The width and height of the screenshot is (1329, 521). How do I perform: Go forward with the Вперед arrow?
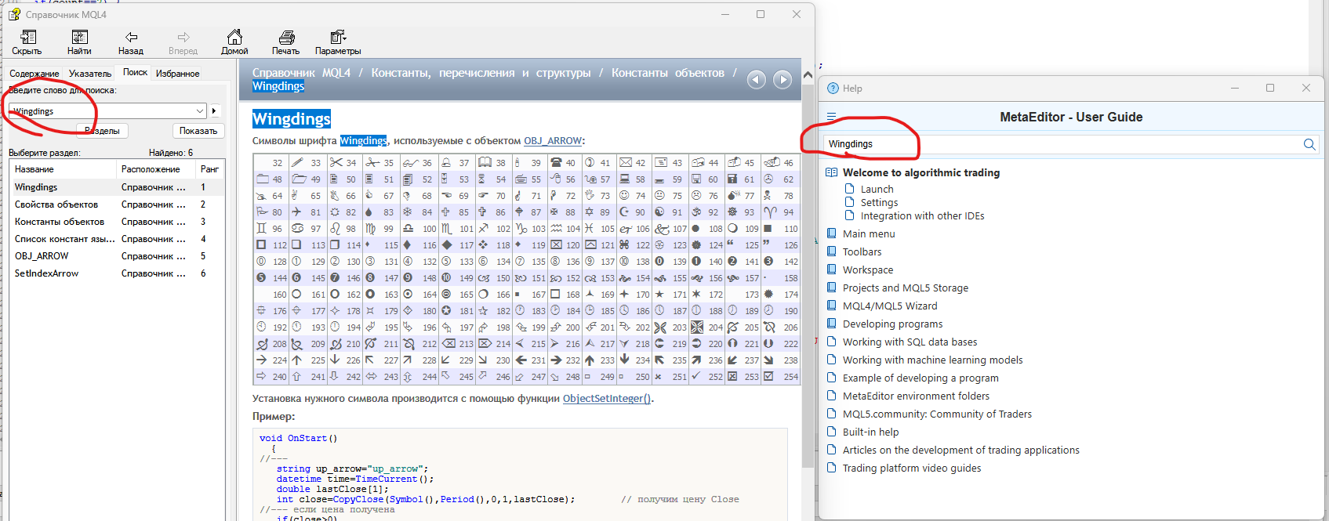click(183, 42)
